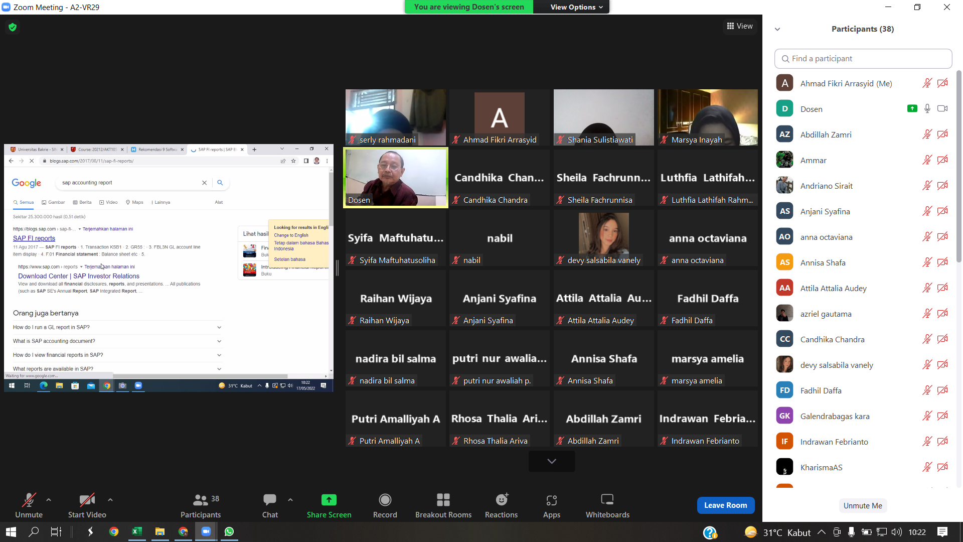The width and height of the screenshot is (963, 542).
Task: Click the volume icon in system tray
Action: coord(897,532)
